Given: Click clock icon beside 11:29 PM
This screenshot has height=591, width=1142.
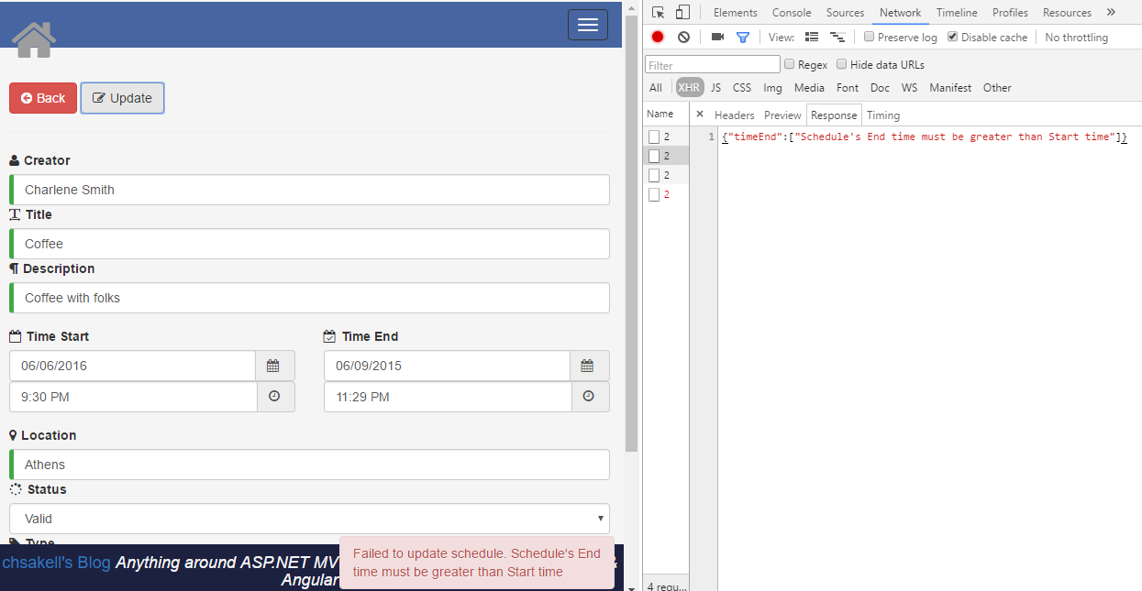Looking at the screenshot, I should [x=589, y=397].
